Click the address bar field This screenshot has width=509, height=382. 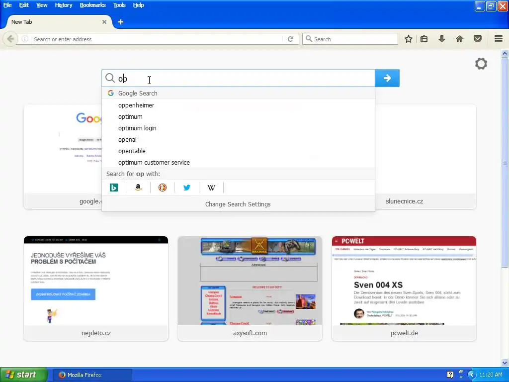coord(158,39)
